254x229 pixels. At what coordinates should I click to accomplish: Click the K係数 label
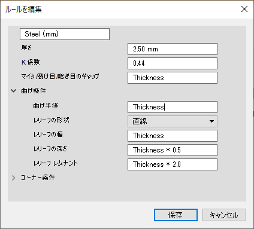31,62
